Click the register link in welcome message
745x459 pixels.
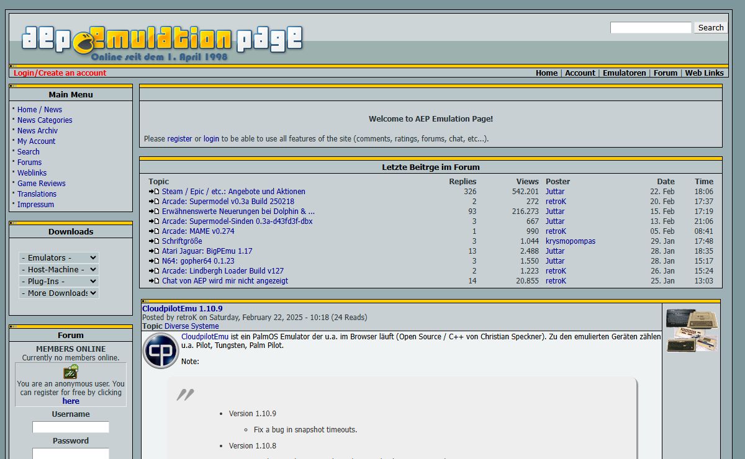pyautogui.click(x=179, y=139)
